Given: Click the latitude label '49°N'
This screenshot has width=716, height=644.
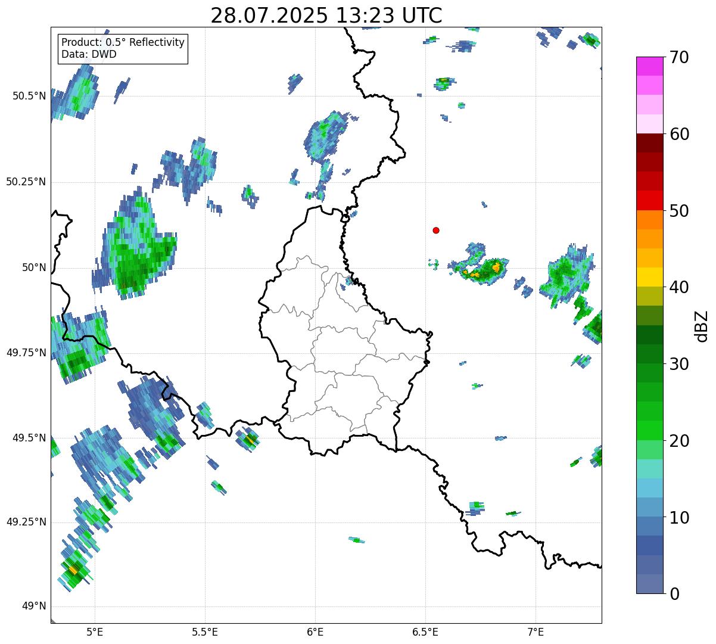Looking at the screenshot, I should point(34,606).
